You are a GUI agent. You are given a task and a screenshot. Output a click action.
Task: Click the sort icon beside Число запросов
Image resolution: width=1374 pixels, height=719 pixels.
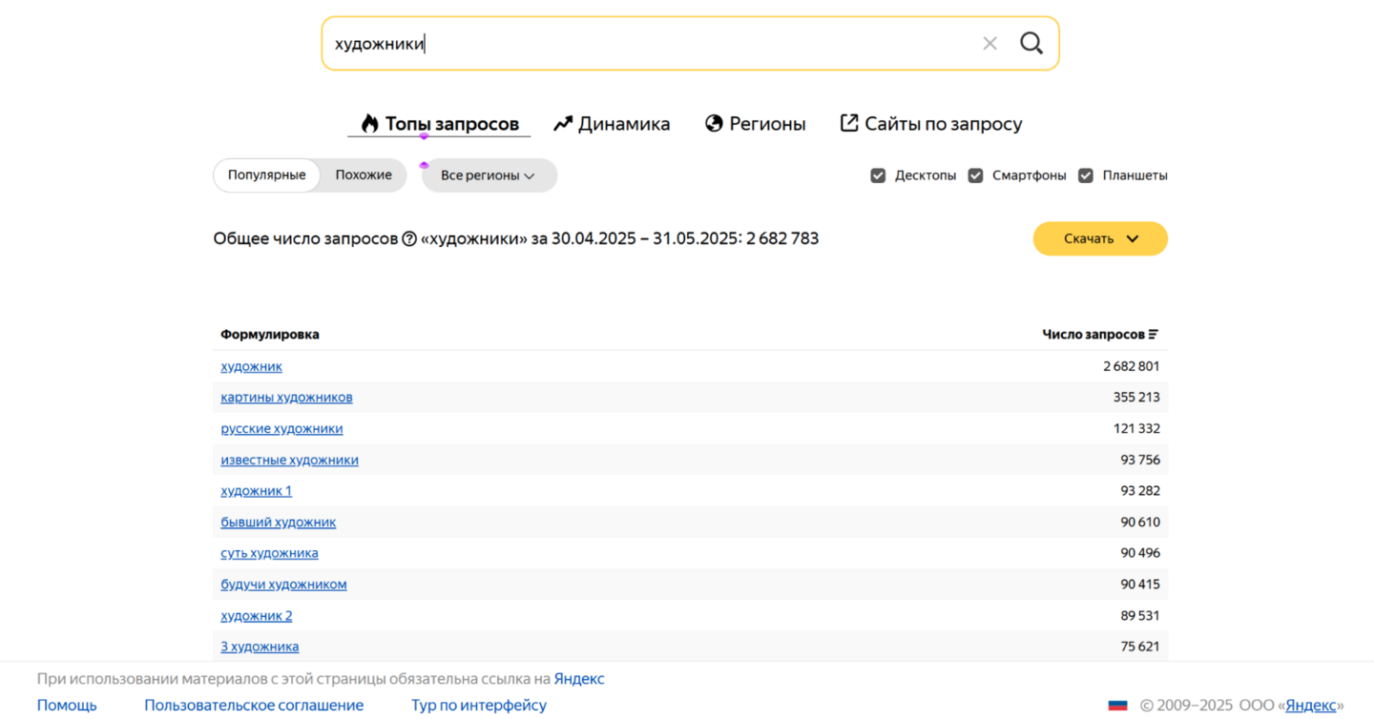1154,335
